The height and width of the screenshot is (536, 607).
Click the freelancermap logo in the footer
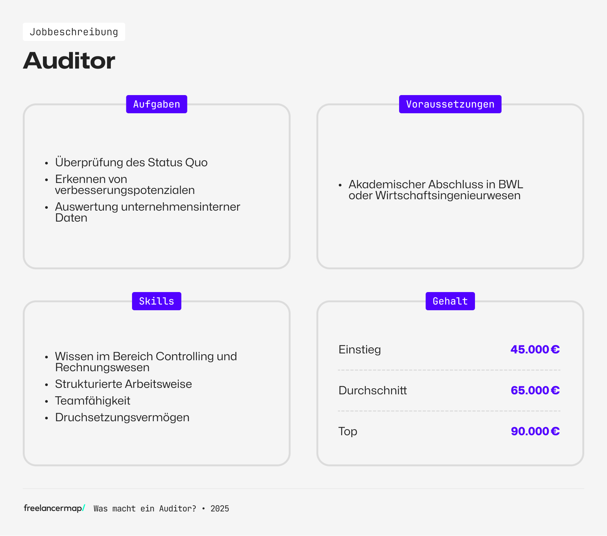53,508
